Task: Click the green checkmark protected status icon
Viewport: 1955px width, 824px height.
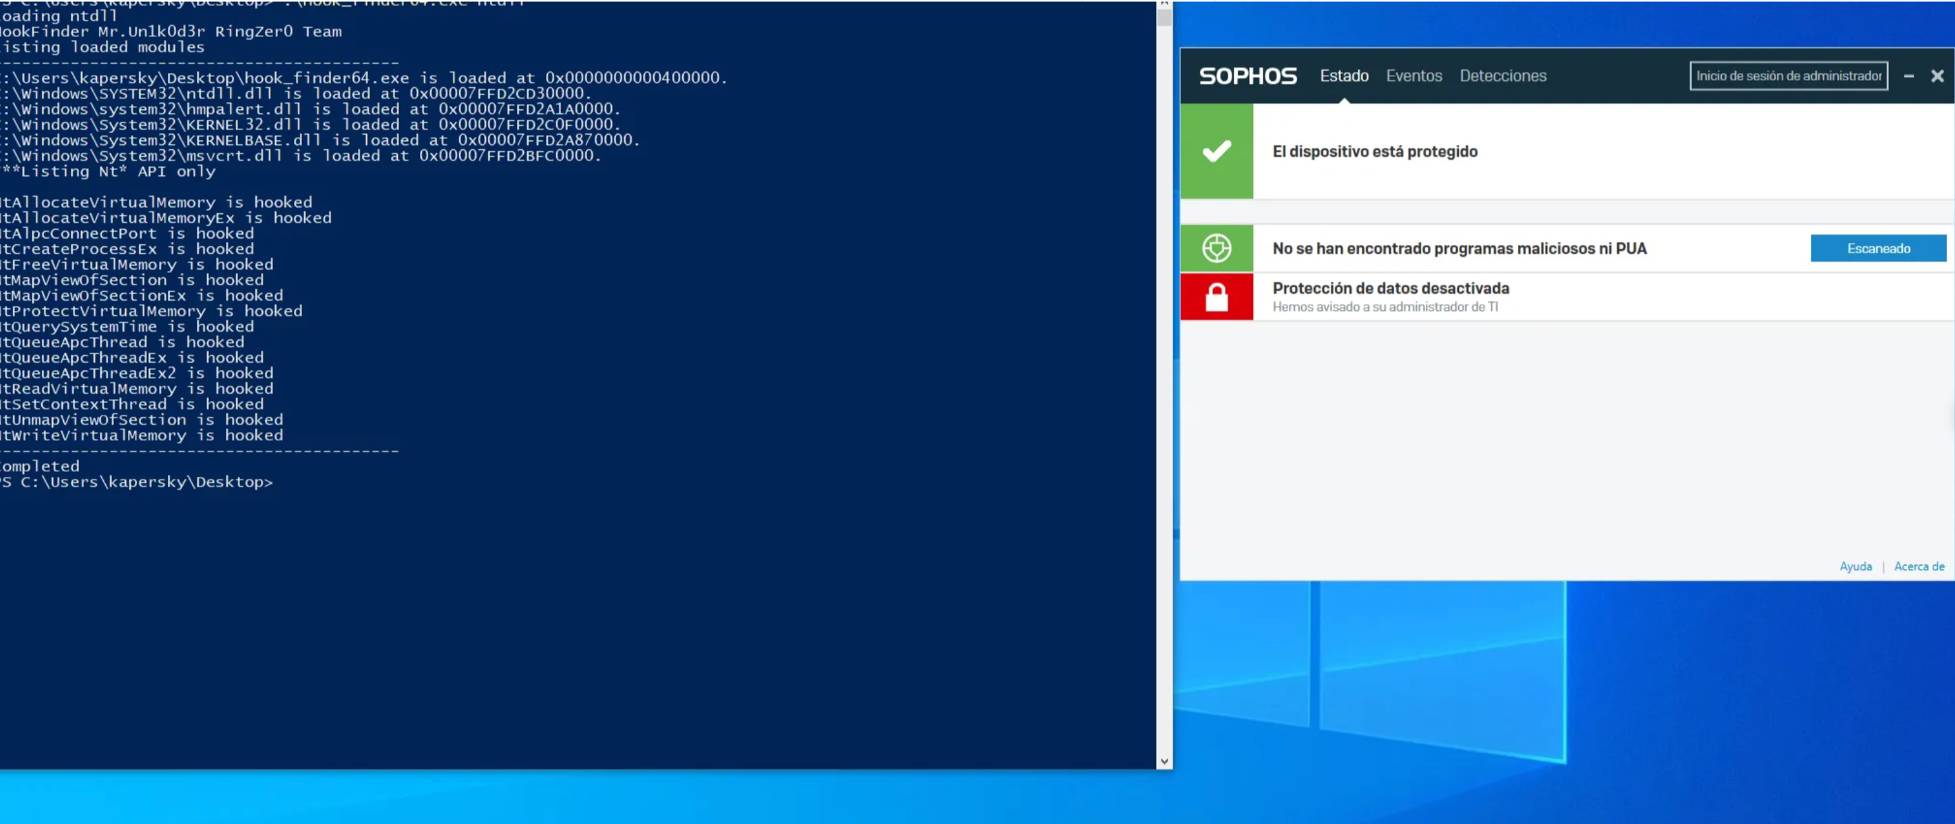Action: [x=1217, y=151]
